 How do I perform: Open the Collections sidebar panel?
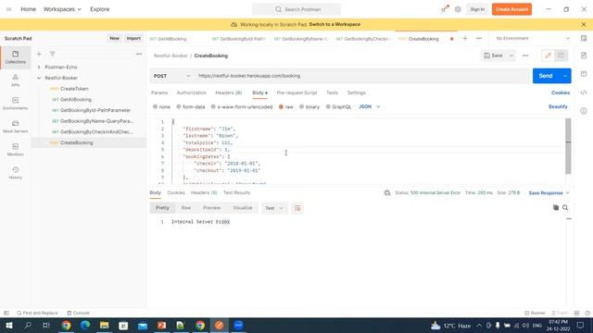click(x=15, y=57)
